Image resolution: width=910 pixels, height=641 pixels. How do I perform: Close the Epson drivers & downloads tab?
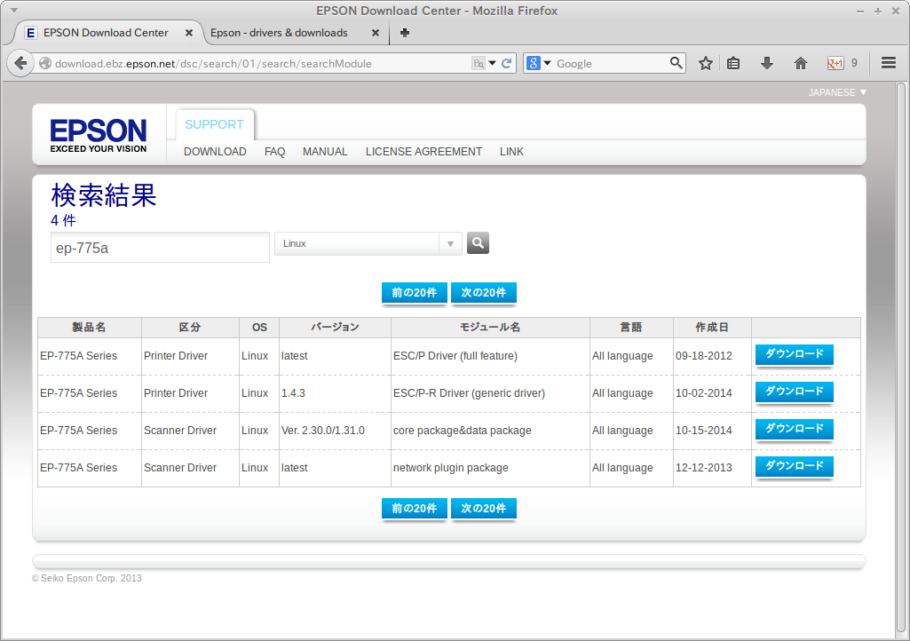[376, 33]
